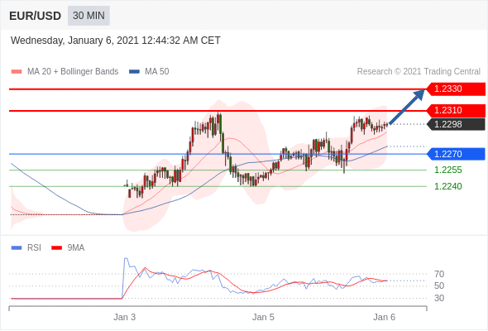Click the Research © 2021 Trading Central credit
The width and height of the screenshot is (488, 331).
tap(419, 72)
